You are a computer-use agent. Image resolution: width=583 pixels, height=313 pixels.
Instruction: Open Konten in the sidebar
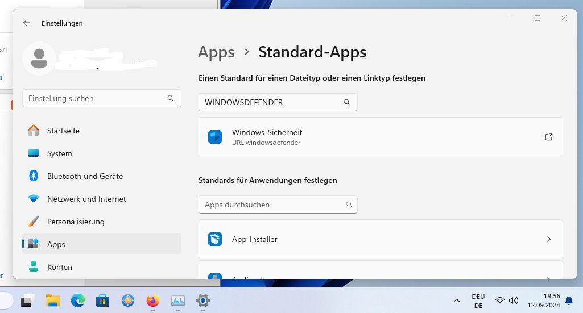[101, 266]
